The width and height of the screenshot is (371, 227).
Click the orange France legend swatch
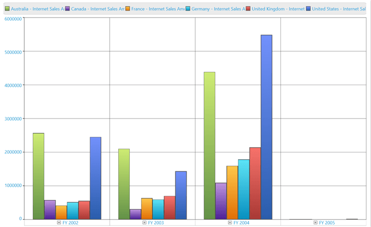(x=128, y=9)
